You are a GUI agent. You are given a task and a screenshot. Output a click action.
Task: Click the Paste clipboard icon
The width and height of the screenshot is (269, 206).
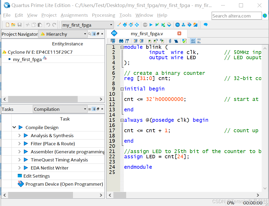(x=40, y=25)
